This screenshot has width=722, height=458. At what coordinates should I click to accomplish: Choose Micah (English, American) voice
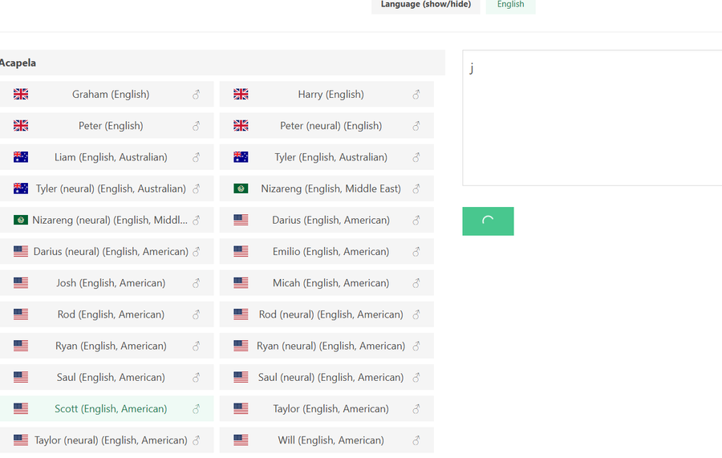point(331,283)
